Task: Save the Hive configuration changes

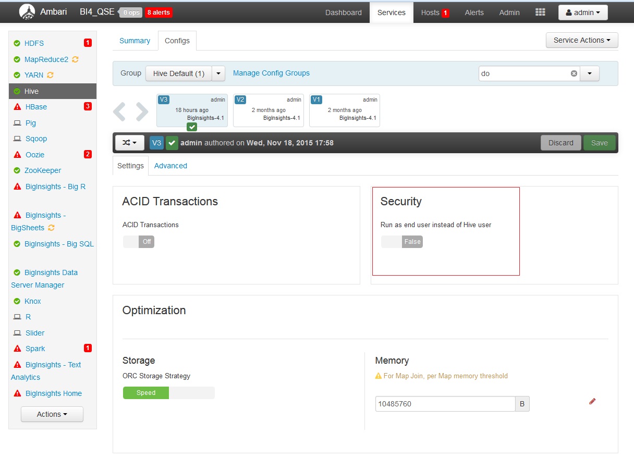Action: (599, 142)
